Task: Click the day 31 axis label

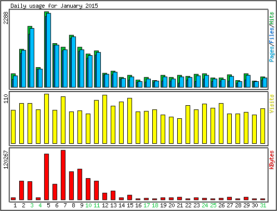Action: coord(263,205)
